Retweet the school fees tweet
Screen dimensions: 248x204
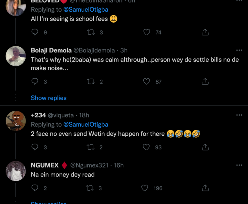91,32
